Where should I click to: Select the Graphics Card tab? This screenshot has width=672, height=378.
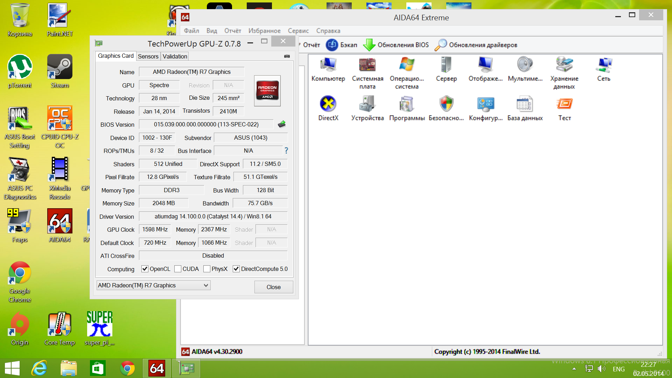(x=115, y=56)
